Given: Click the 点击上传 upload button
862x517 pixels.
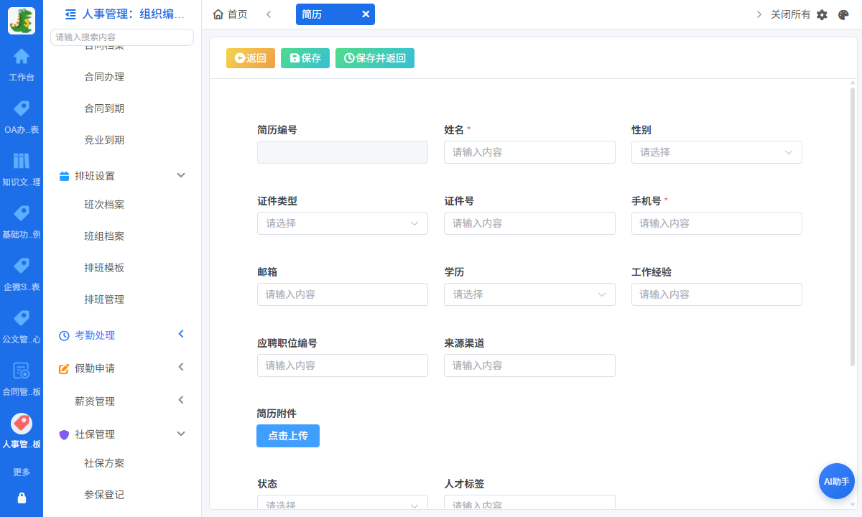Looking at the screenshot, I should coord(288,436).
